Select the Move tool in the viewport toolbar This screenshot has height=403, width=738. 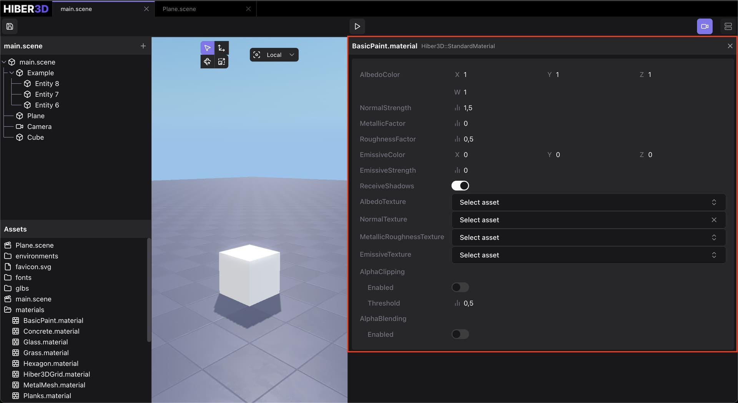pos(221,47)
